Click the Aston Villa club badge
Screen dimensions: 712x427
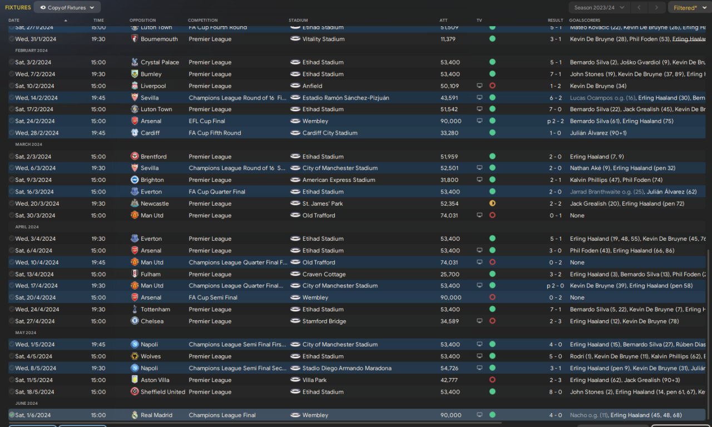tap(134, 380)
